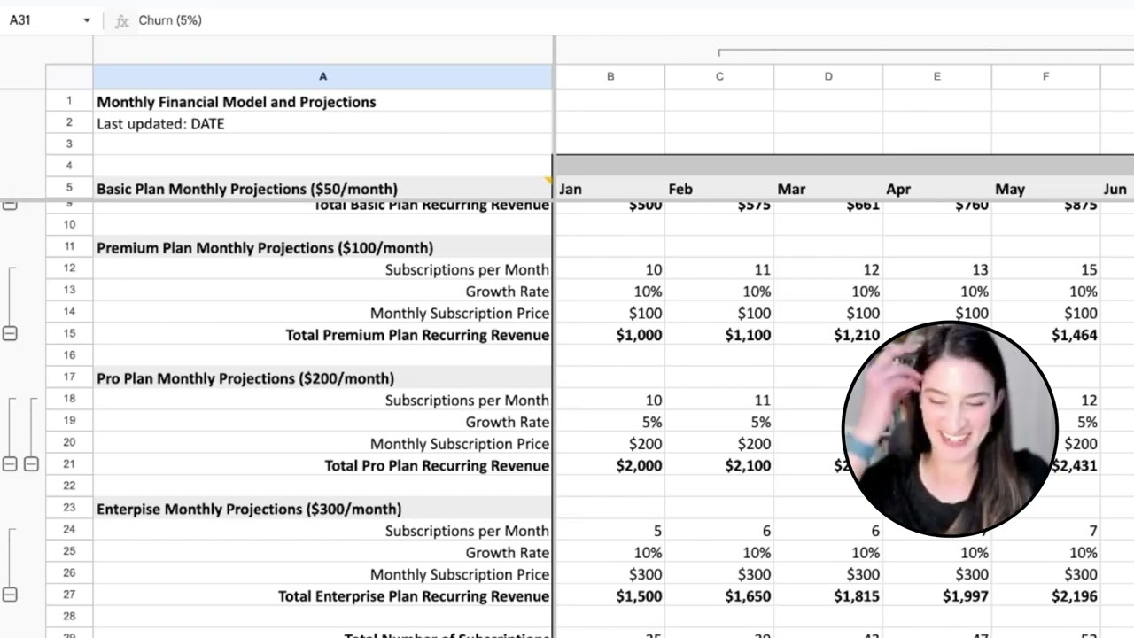Select column E header
The image size is (1134, 638).
point(937,77)
